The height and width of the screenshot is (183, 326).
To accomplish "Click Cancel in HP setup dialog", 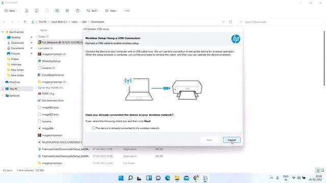I will [232, 140].
